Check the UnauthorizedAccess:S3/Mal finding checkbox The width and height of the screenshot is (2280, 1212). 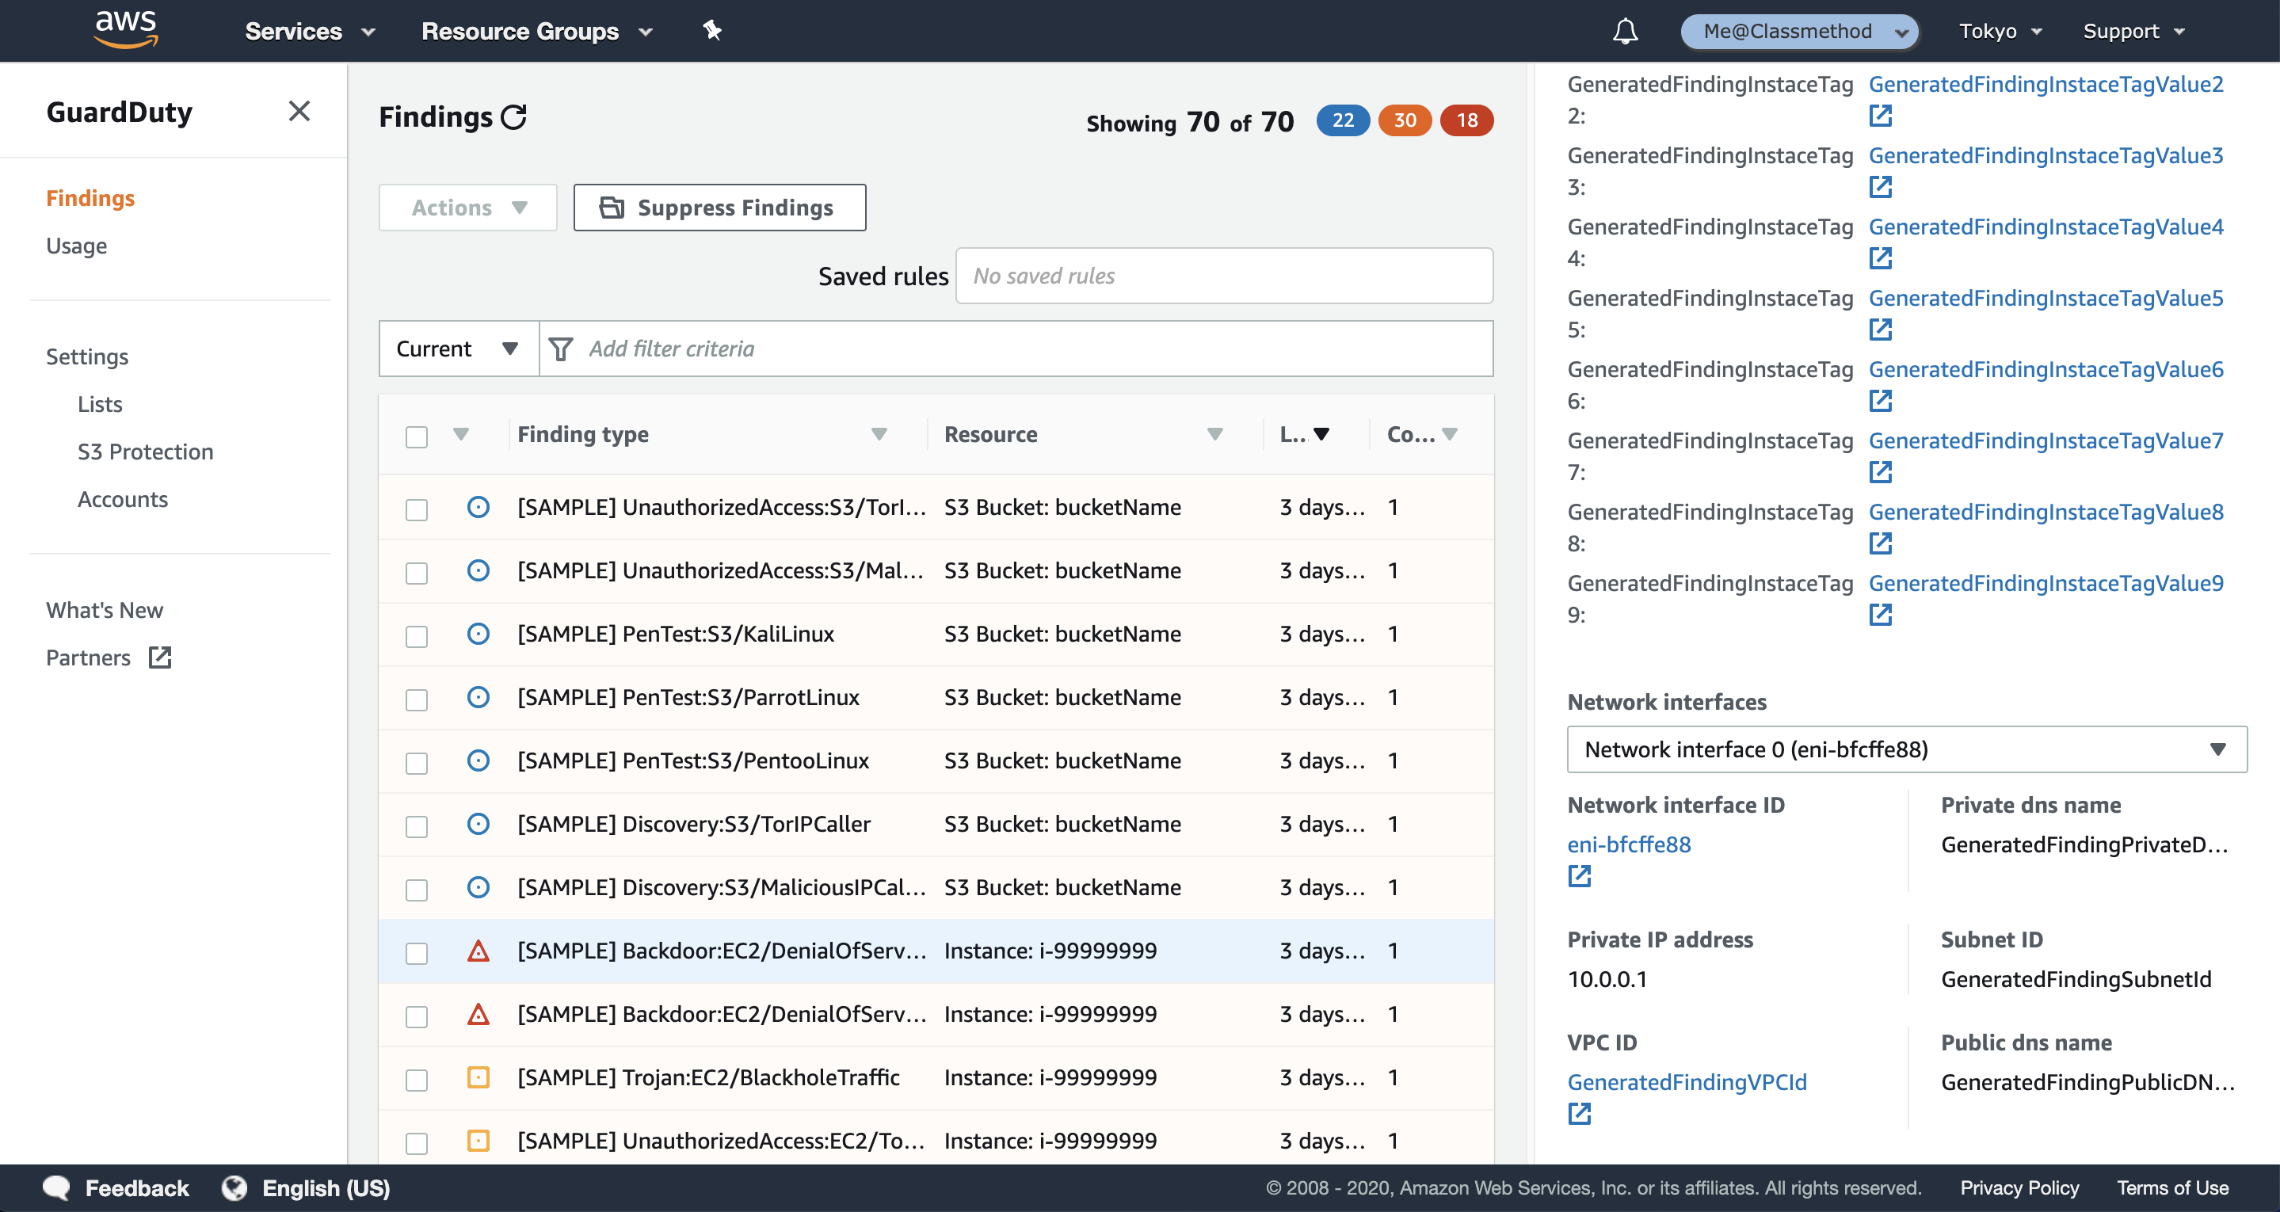click(x=416, y=573)
